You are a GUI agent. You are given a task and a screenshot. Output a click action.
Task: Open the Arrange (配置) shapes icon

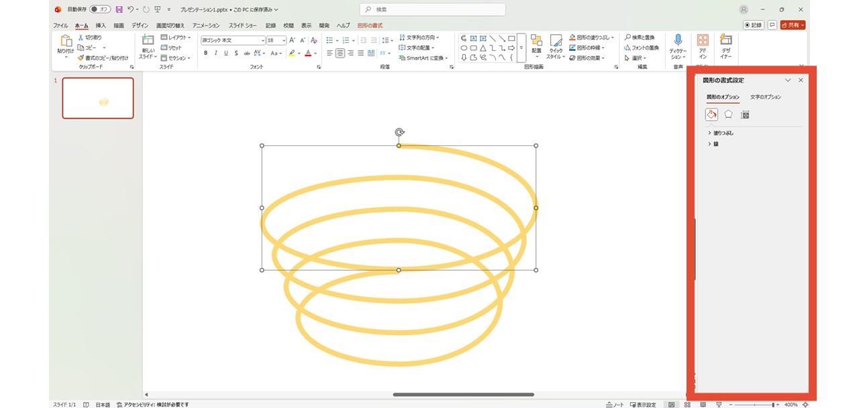click(536, 42)
